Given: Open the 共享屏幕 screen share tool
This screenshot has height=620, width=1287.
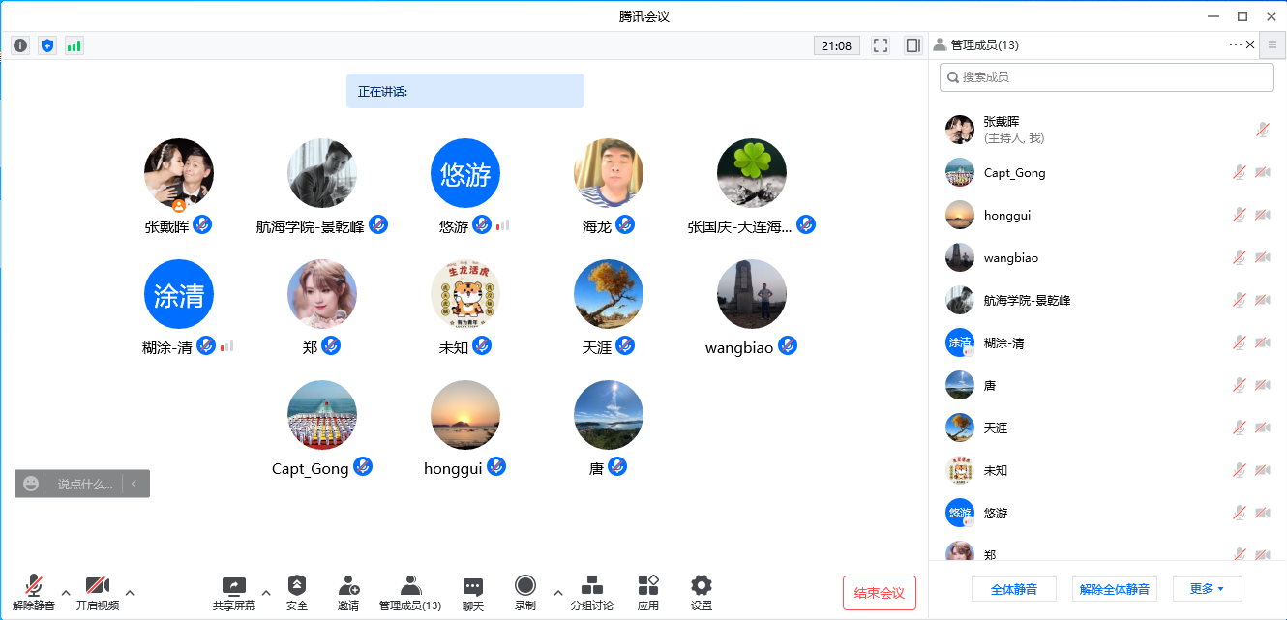Looking at the screenshot, I should 234,592.
